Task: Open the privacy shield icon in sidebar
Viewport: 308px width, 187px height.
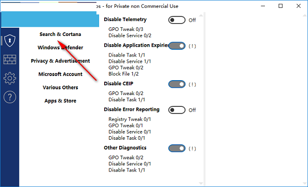Action: pos(10,41)
